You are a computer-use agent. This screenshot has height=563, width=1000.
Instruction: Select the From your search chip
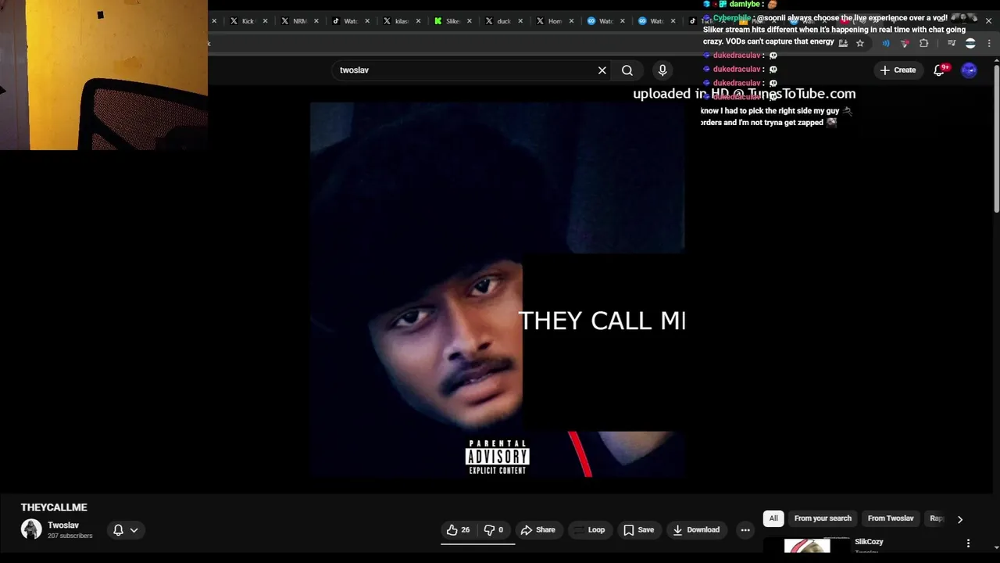[x=823, y=518]
